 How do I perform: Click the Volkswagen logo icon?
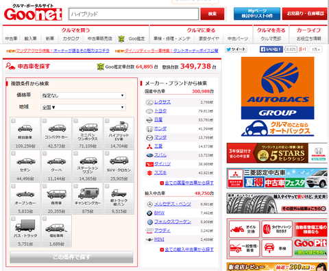click(149, 222)
